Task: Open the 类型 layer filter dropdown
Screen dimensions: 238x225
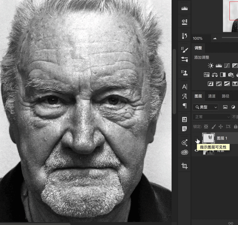Action: pyautogui.click(x=205, y=107)
